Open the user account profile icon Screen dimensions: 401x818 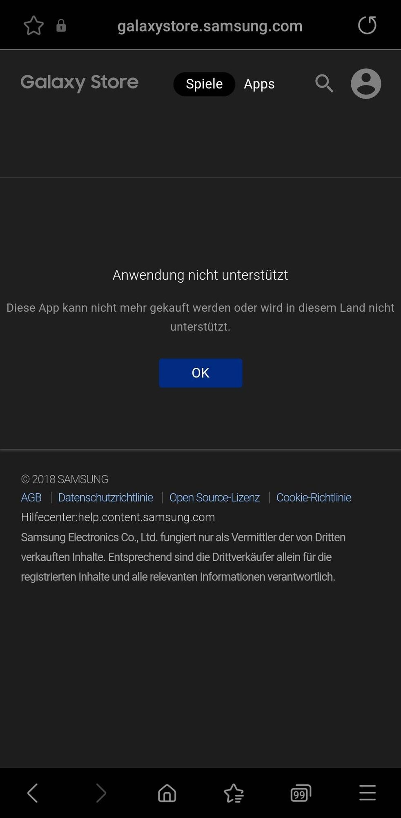coord(366,83)
